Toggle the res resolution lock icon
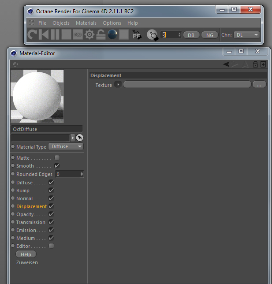272x284 pixels. coord(78,34)
